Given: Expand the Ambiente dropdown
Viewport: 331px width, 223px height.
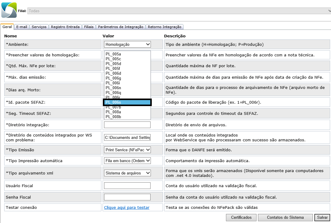Looking at the screenshot, I should [x=127, y=44].
